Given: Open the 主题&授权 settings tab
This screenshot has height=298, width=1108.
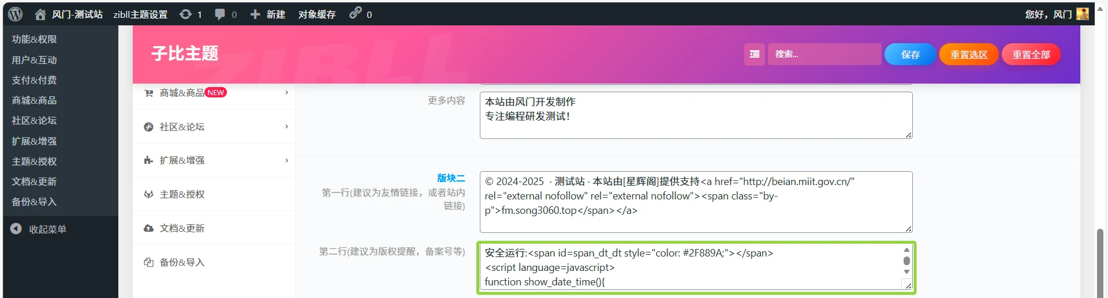Looking at the screenshot, I should point(182,194).
